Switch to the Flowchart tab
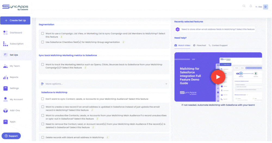Screen dimensions: 272x143 point(199,45)
